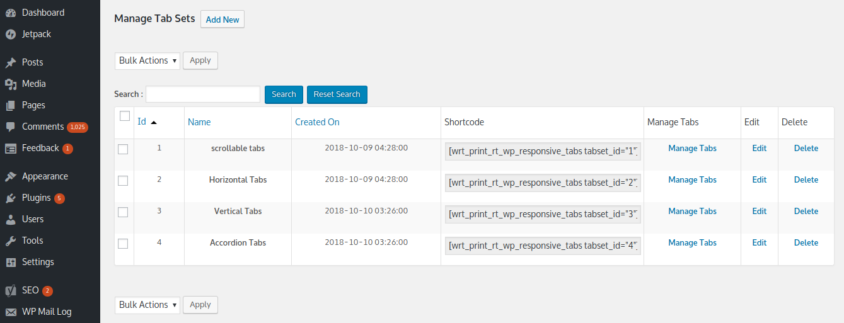Select the checkbox for Accordion Tabs row
This screenshot has width=844, height=323.
point(123,244)
